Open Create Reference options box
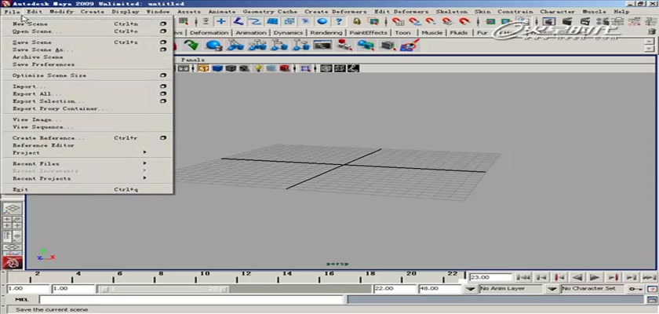 click(163, 138)
